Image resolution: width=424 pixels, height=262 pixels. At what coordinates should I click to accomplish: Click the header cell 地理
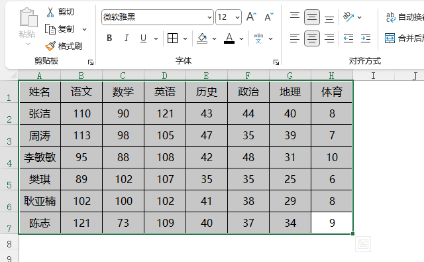tap(290, 92)
